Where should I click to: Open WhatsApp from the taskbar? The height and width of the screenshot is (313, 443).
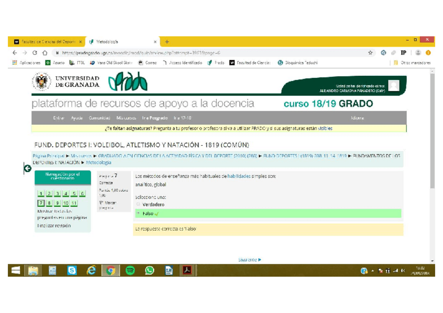tap(149, 270)
